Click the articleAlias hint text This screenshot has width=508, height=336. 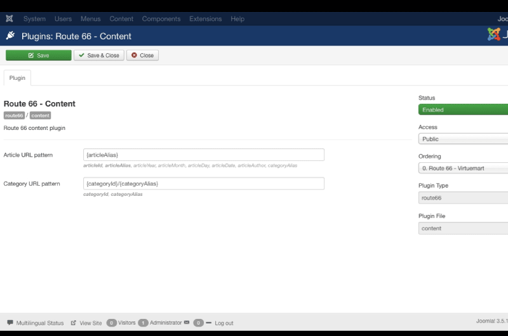click(x=117, y=165)
